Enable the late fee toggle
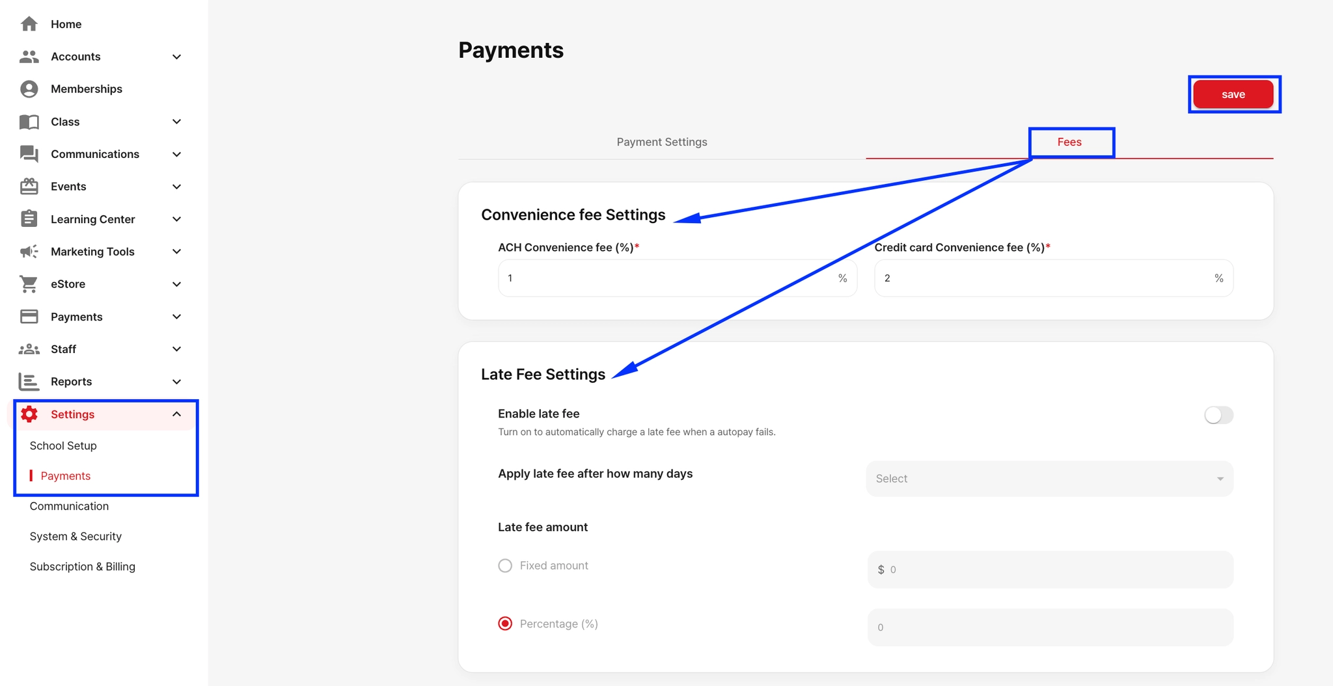The height and width of the screenshot is (686, 1333). (x=1218, y=415)
